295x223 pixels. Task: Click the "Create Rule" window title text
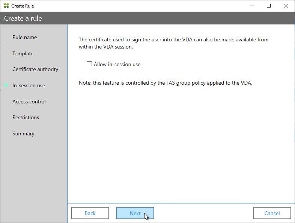23,6
